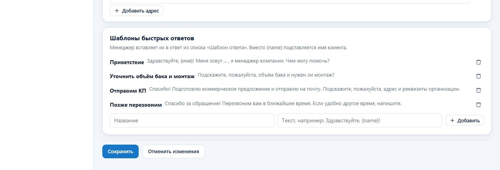
Task: Click the description 'Менеджер вставляет их в ответ'
Action: 145,48
